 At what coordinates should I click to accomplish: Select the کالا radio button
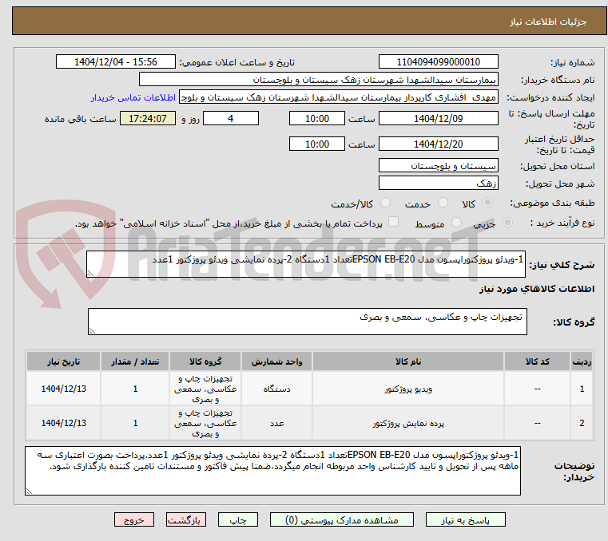487,203
